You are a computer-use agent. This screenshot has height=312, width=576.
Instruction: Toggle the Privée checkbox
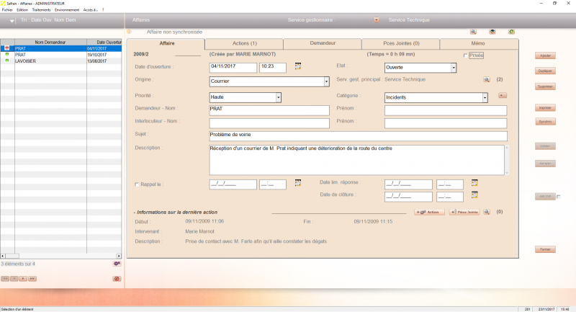coord(465,55)
